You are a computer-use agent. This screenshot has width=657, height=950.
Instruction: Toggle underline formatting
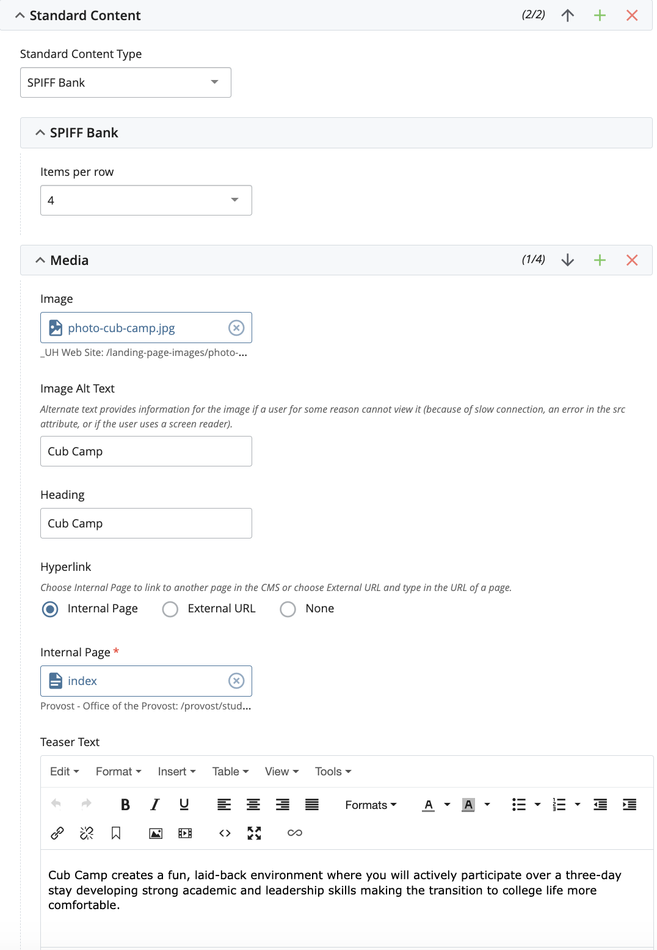tap(184, 805)
